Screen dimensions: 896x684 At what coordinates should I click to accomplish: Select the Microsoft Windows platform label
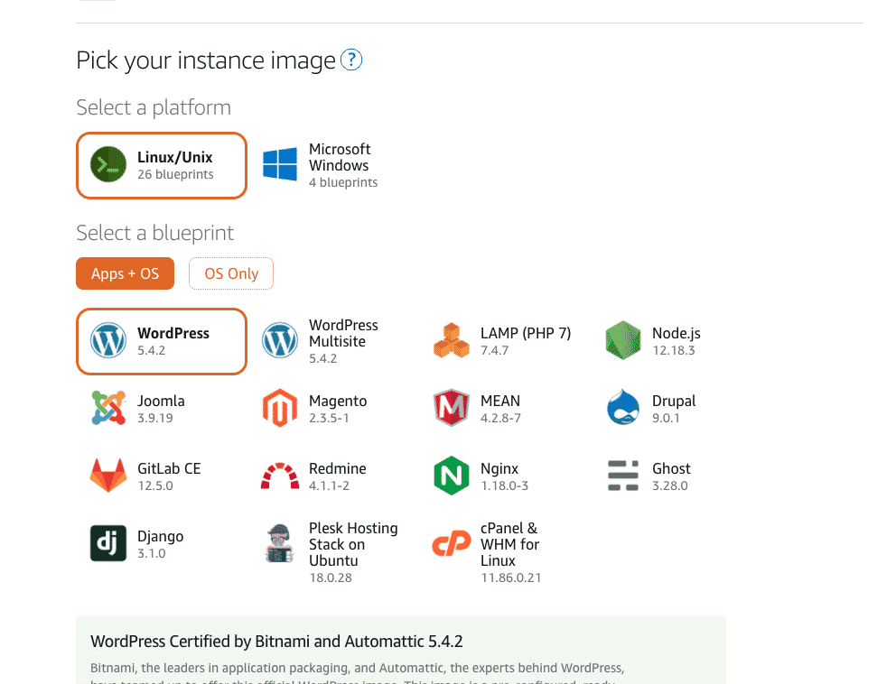340,157
